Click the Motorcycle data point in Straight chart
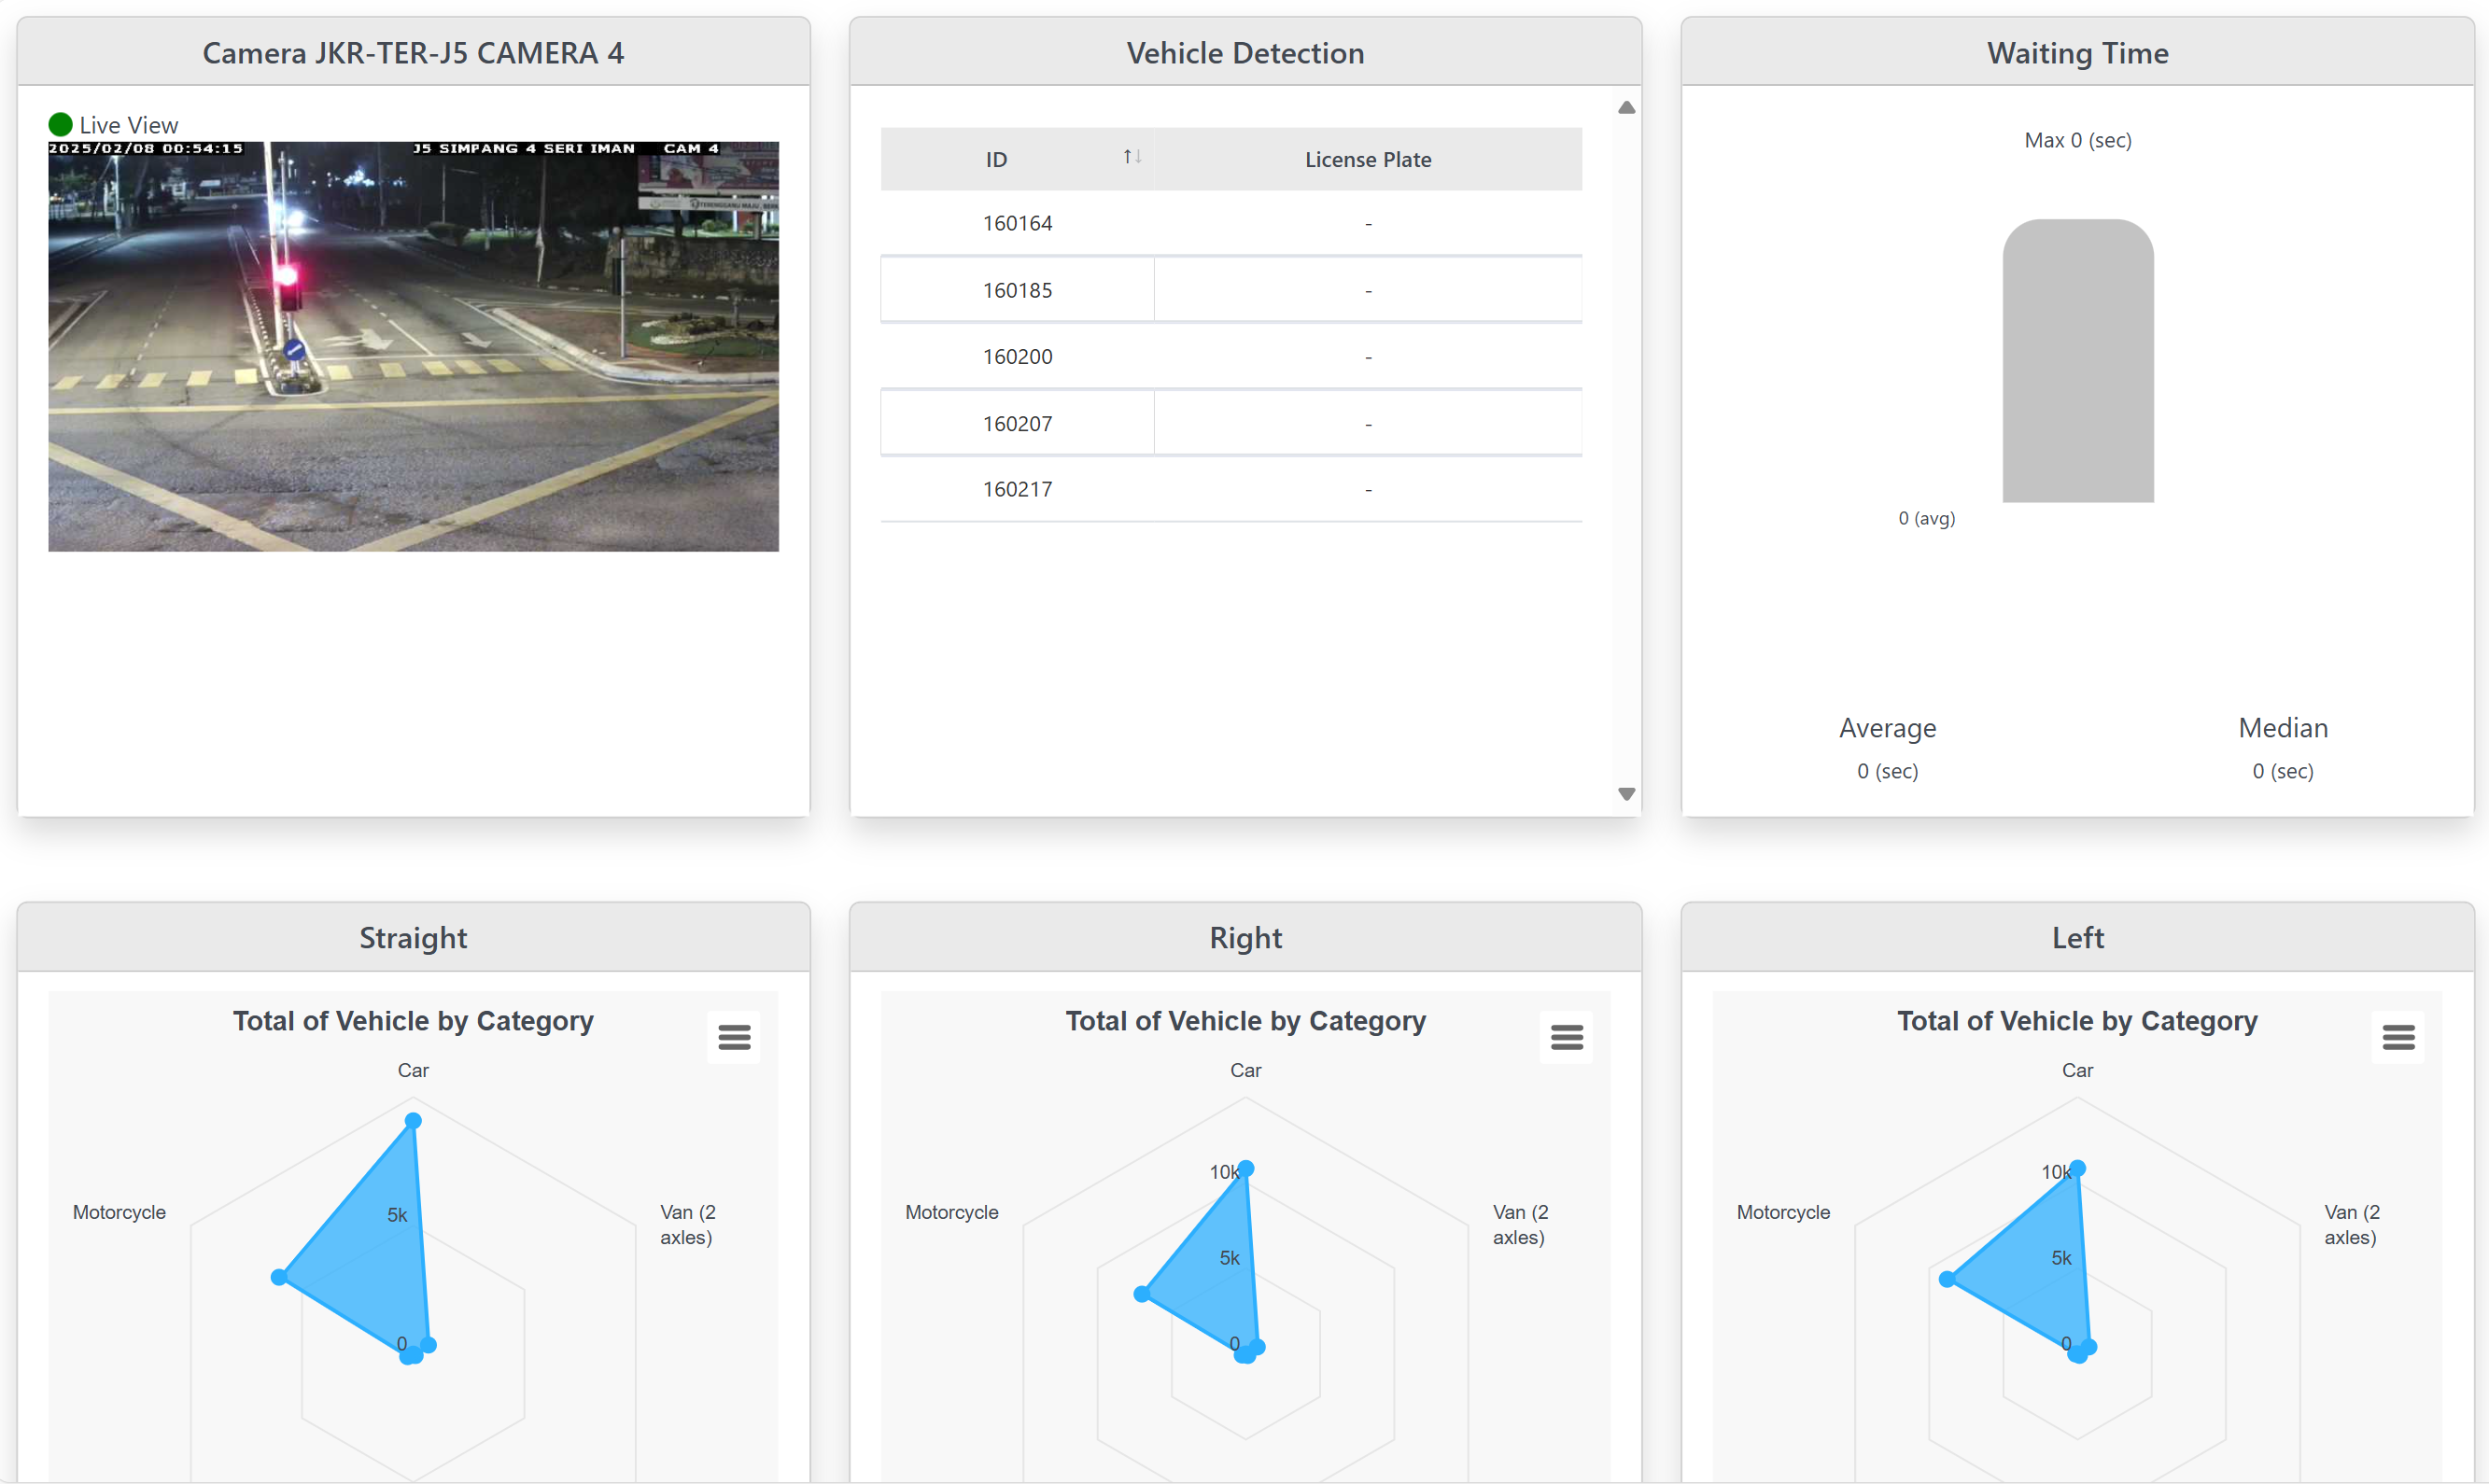 [279, 1277]
